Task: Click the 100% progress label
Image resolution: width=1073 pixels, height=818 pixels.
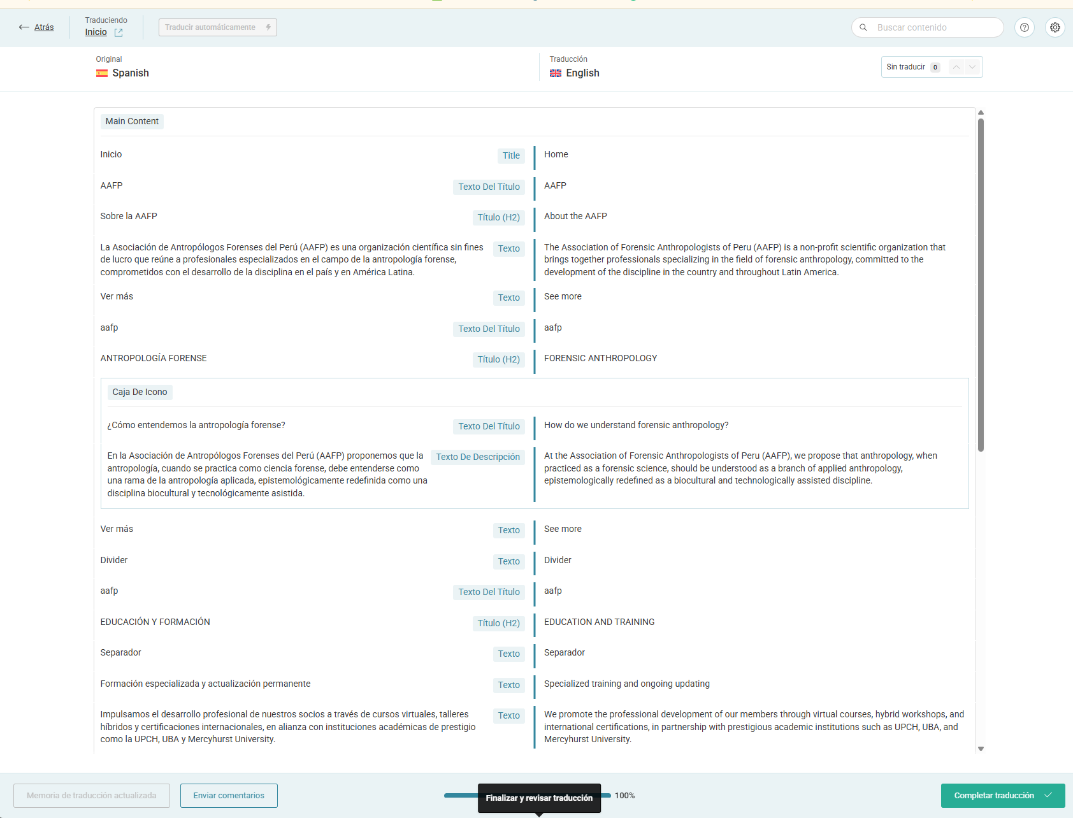Action: pyautogui.click(x=625, y=796)
